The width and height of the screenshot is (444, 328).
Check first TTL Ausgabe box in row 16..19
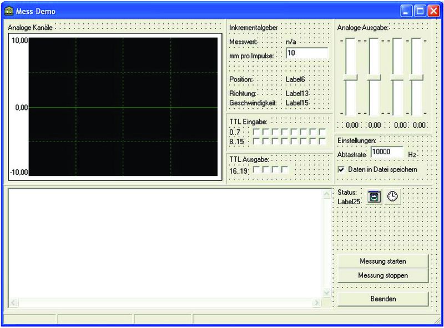(256, 170)
